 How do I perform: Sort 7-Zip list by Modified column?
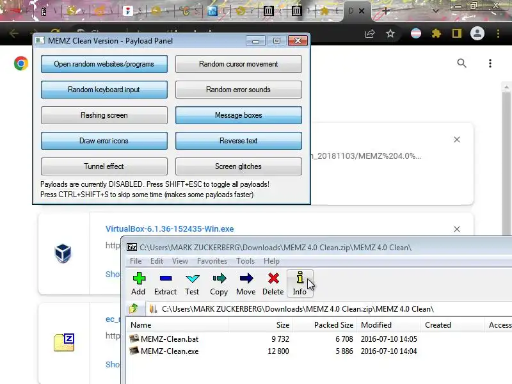[x=388, y=325]
